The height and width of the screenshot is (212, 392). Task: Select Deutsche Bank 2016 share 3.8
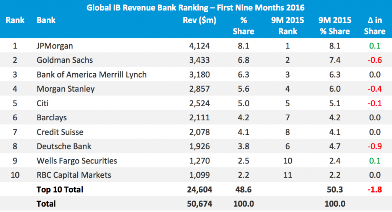pyautogui.click(x=243, y=146)
